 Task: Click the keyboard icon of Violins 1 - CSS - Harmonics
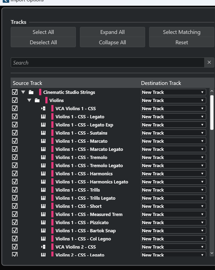[43, 174]
